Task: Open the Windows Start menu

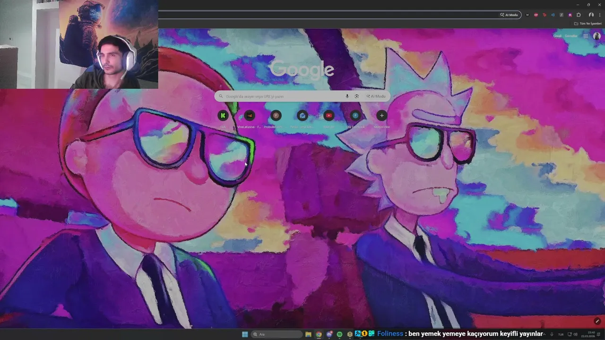Action: coord(245,334)
